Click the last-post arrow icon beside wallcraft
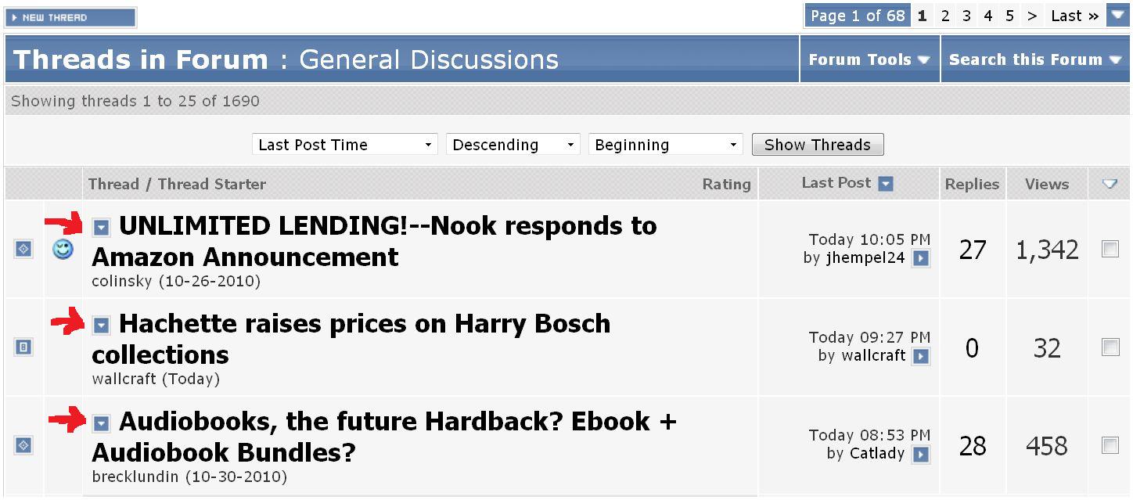 pyautogui.click(x=921, y=357)
